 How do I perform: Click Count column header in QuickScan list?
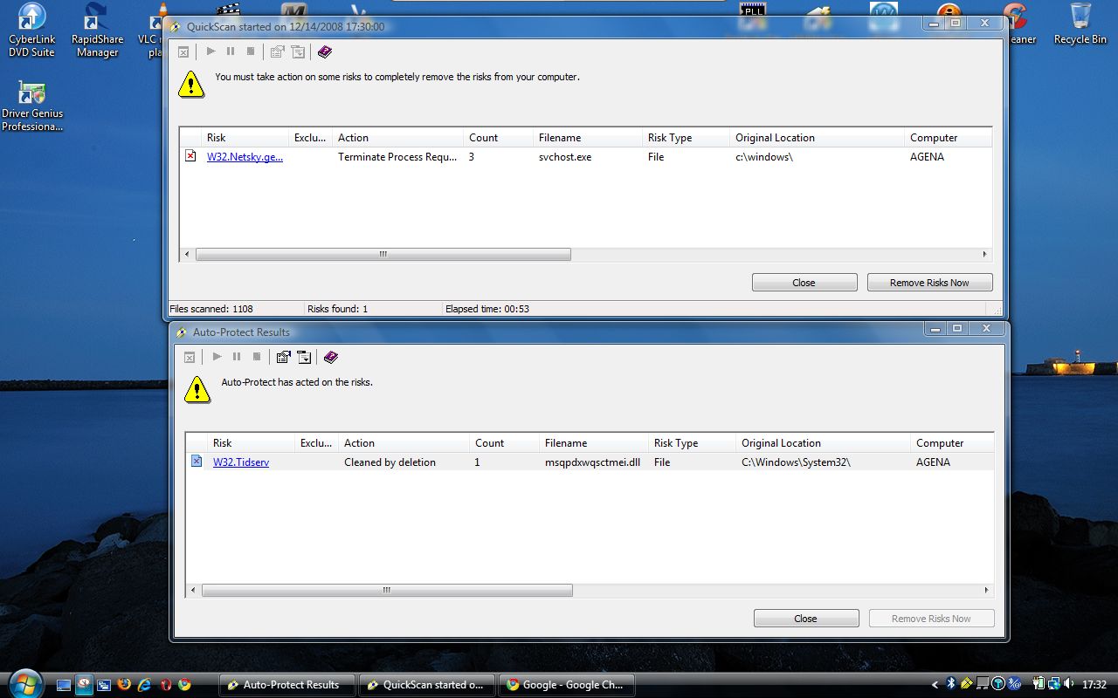(499, 138)
